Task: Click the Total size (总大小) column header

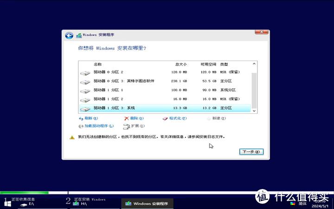Action: [181, 64]
